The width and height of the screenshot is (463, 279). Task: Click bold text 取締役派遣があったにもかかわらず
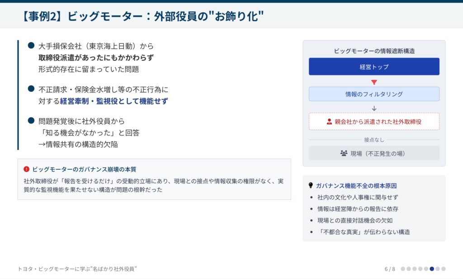point(96,57)
